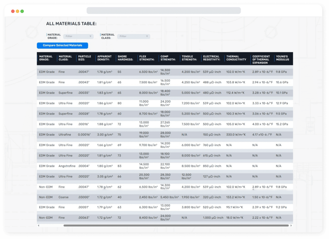
Task: Select the Shore Hardness column header
Action: click(x=125, y=58)
